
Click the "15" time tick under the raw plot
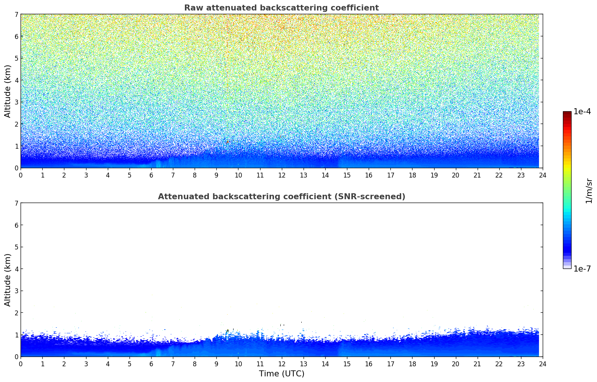click(347, 175)
